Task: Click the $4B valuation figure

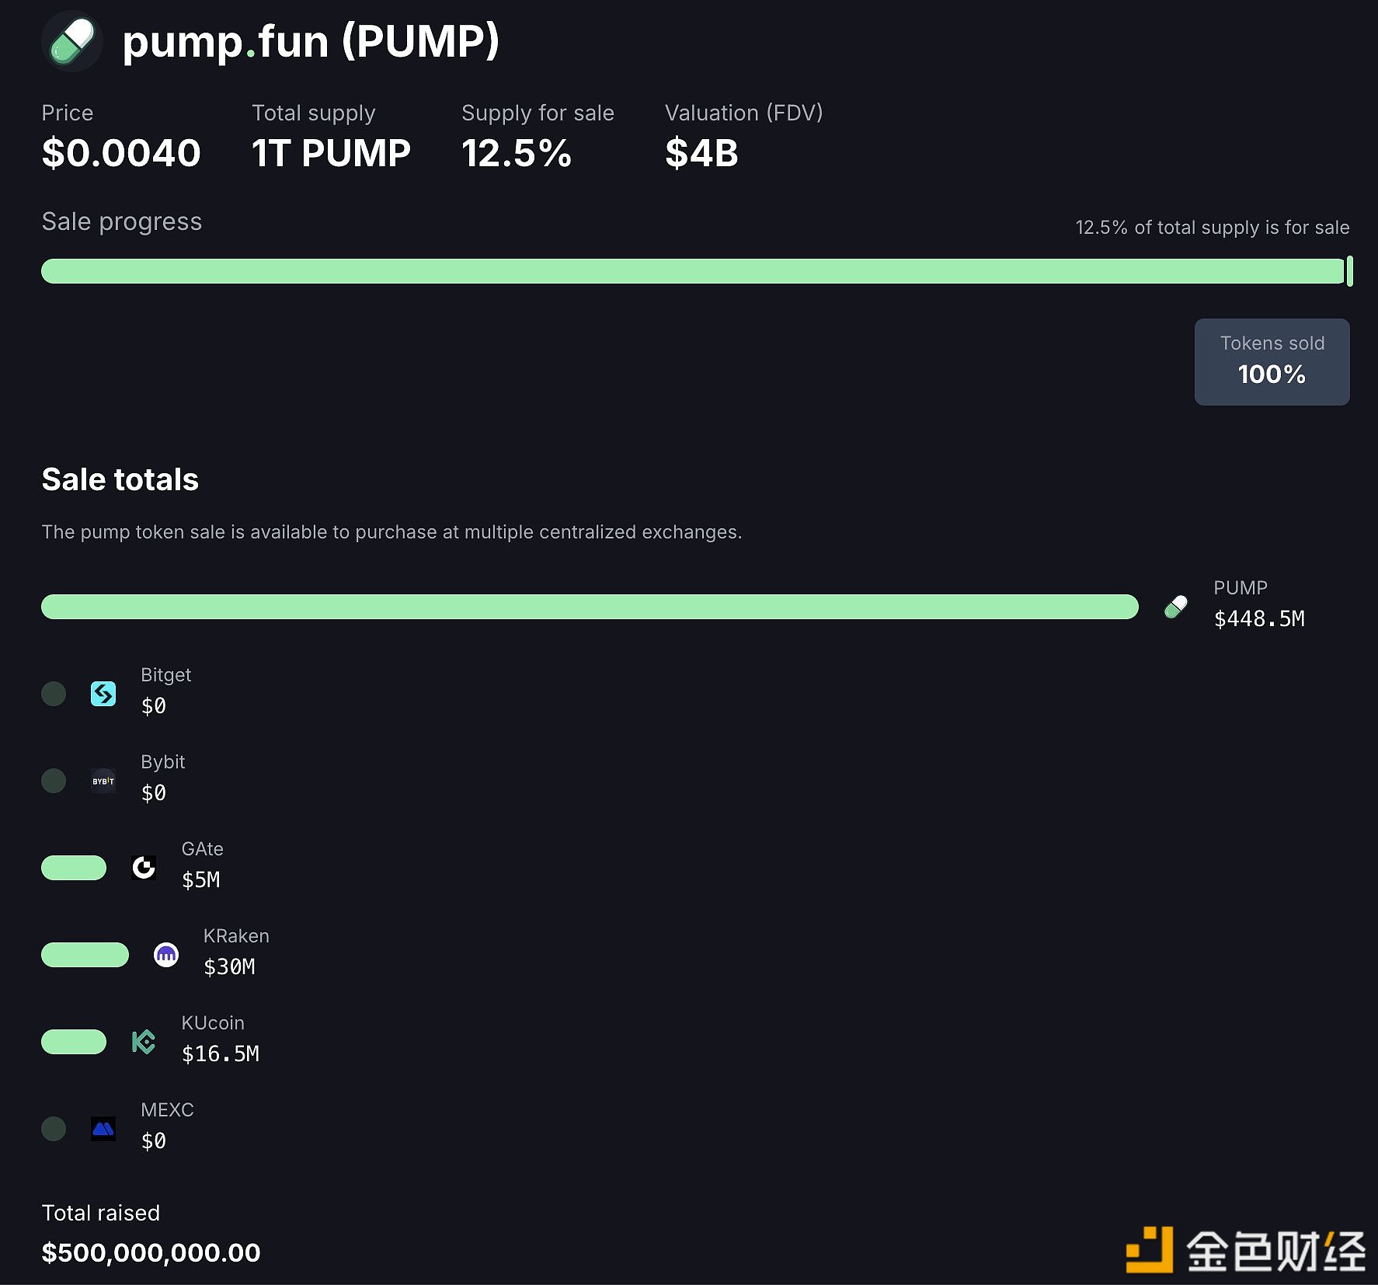Action: click(701, 152)
